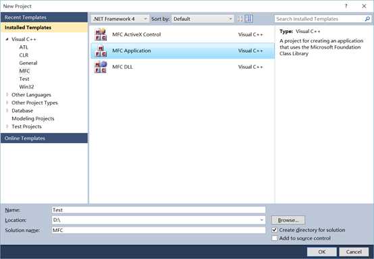Click the Cancel button
This screenshot has width=374, height=259.
click(x=354, y=252)
